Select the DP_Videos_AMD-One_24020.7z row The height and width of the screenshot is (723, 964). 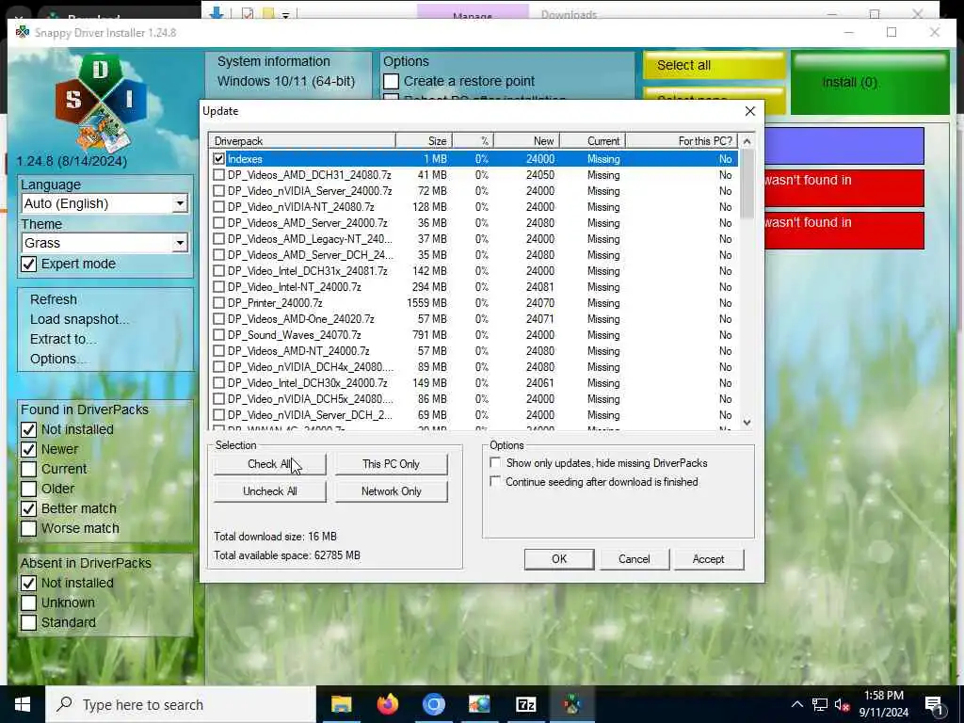tap(473, 318)
